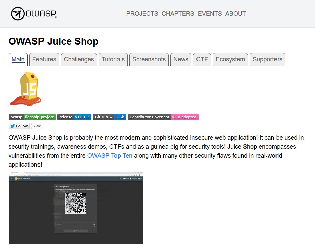Click the Contributor Covenant v2.0 adopted badge
The width and height of the screenshot is (315, 248).
pos(163,117)
